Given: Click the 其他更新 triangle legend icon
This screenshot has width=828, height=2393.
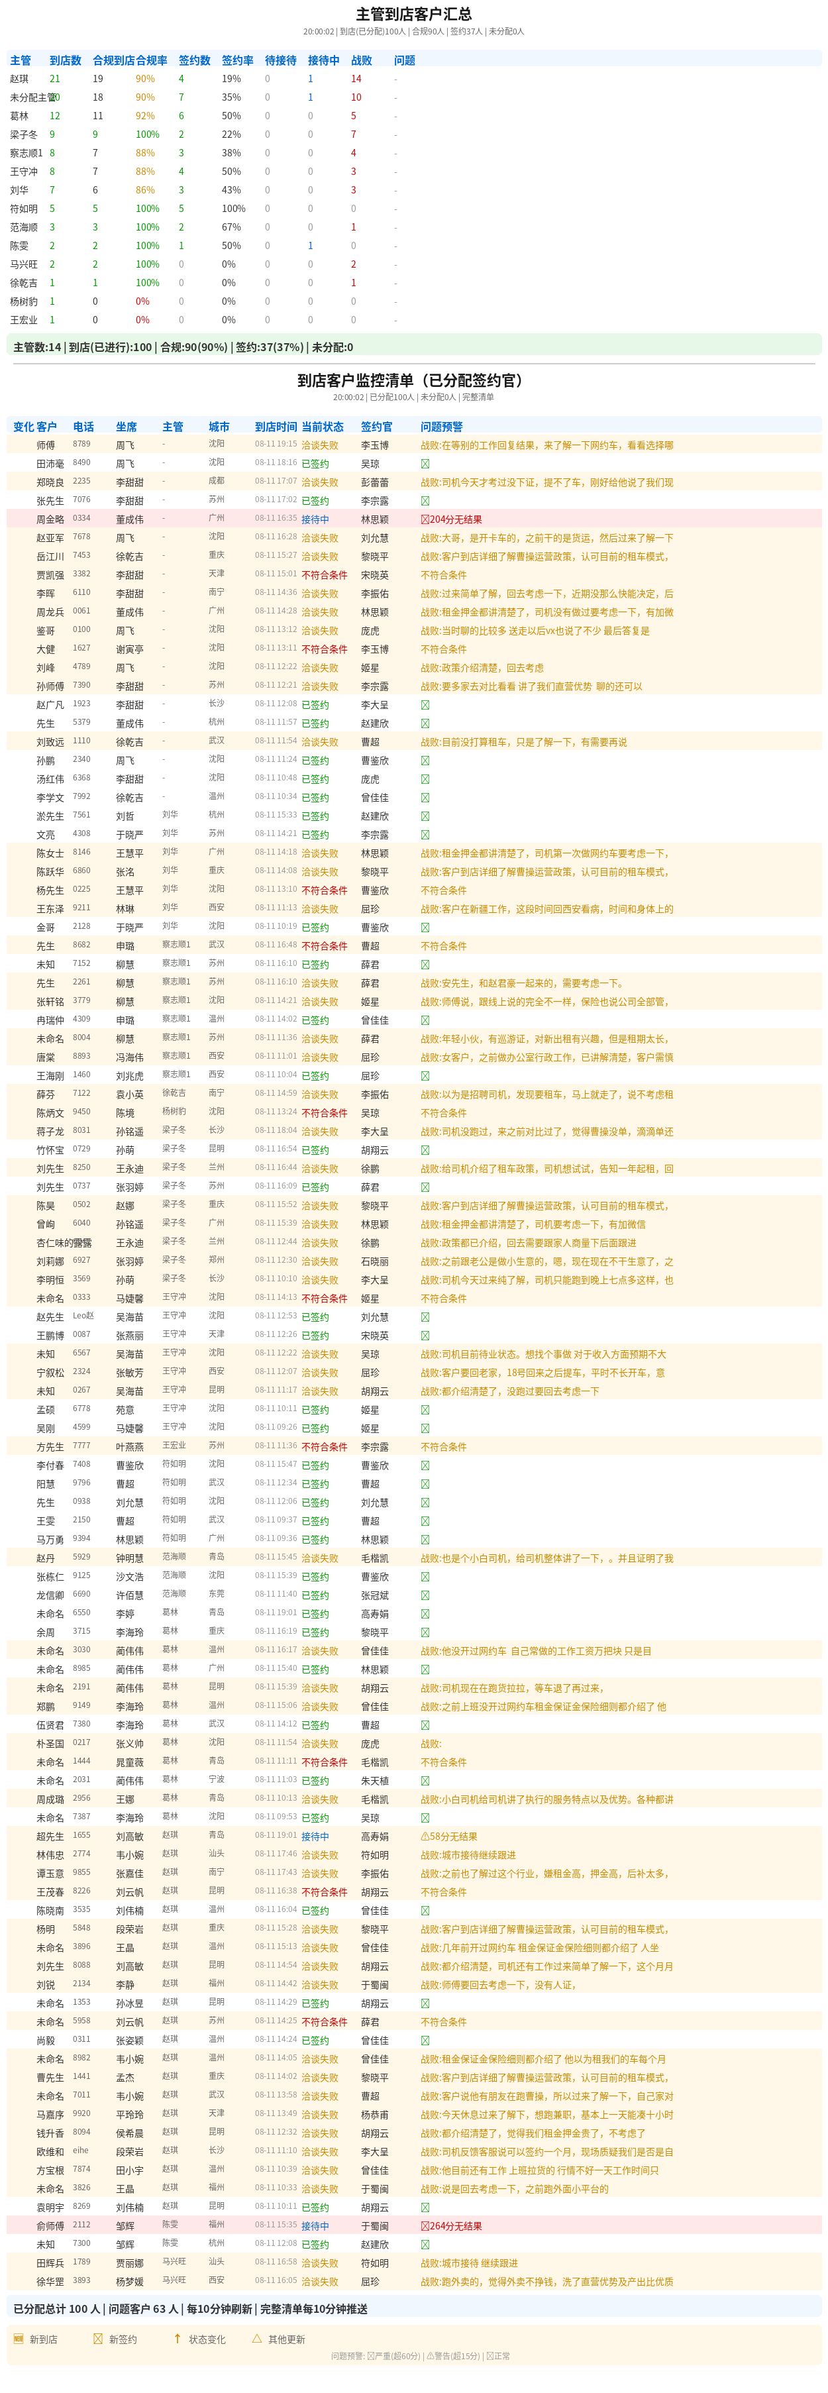Looking at the screenshot, I should (258, 2338).
